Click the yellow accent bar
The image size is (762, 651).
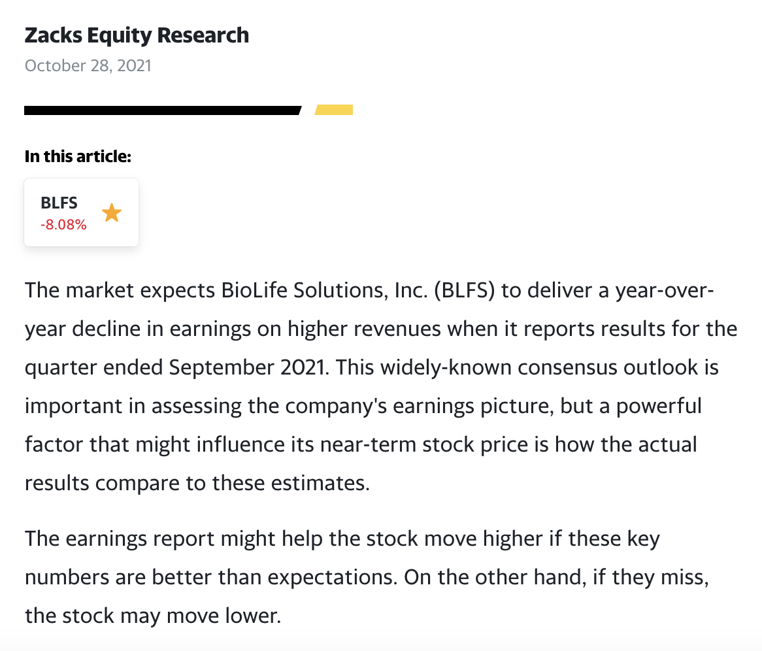coord(334,110)
